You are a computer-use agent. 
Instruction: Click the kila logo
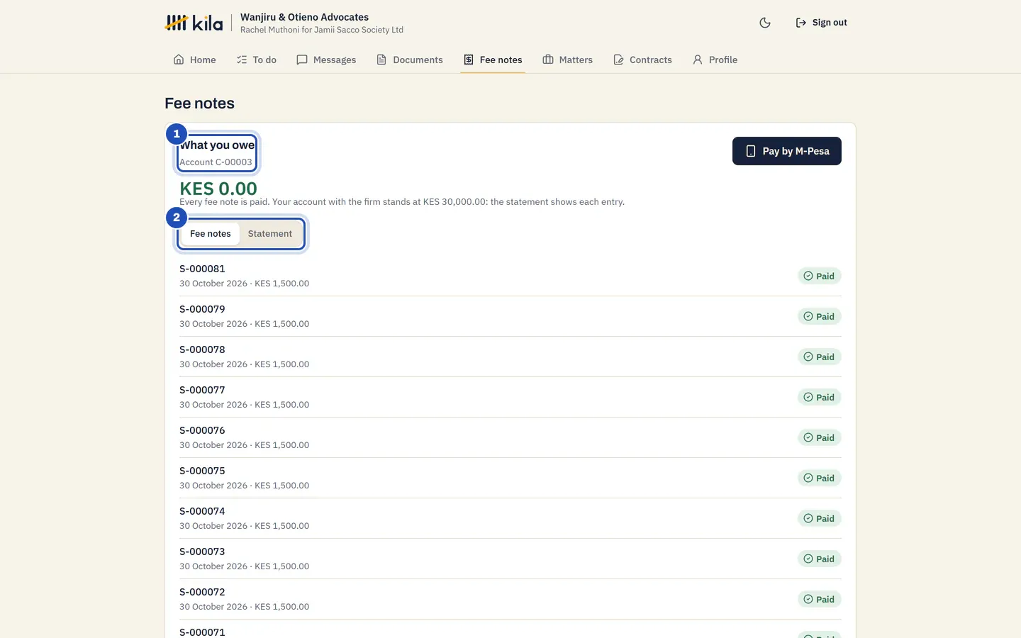[194, 23]
